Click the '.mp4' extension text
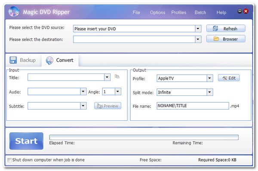 pos(235,106)
